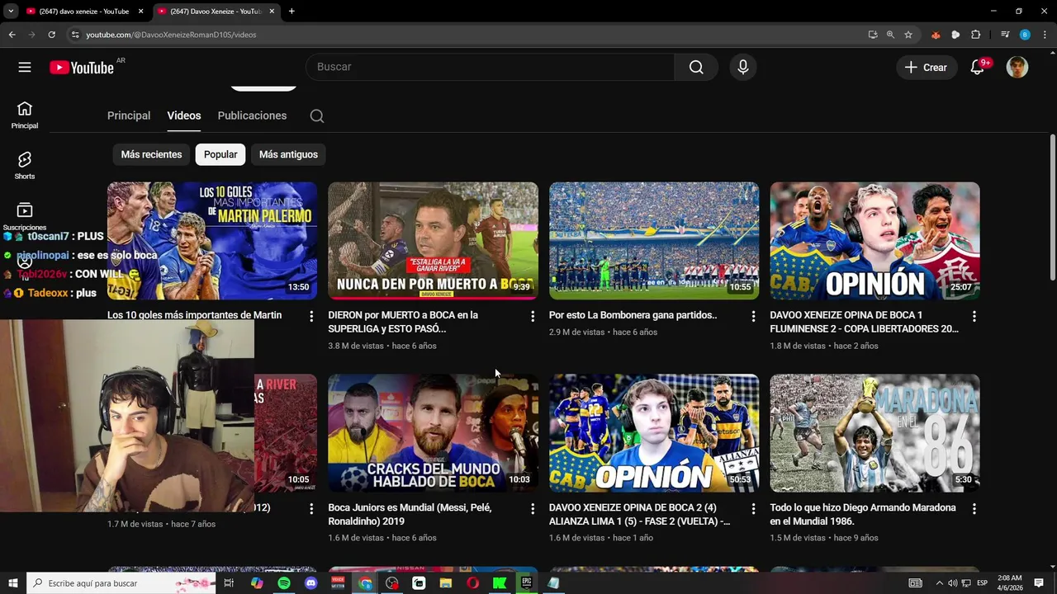Go back in Chrome
The width and height of the screenshot is (1057, 594).
coord(12,35)
